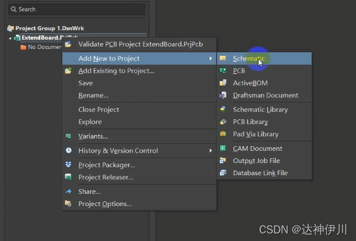
Task: Click the PCB Library icon
Action: coord(223,122)
